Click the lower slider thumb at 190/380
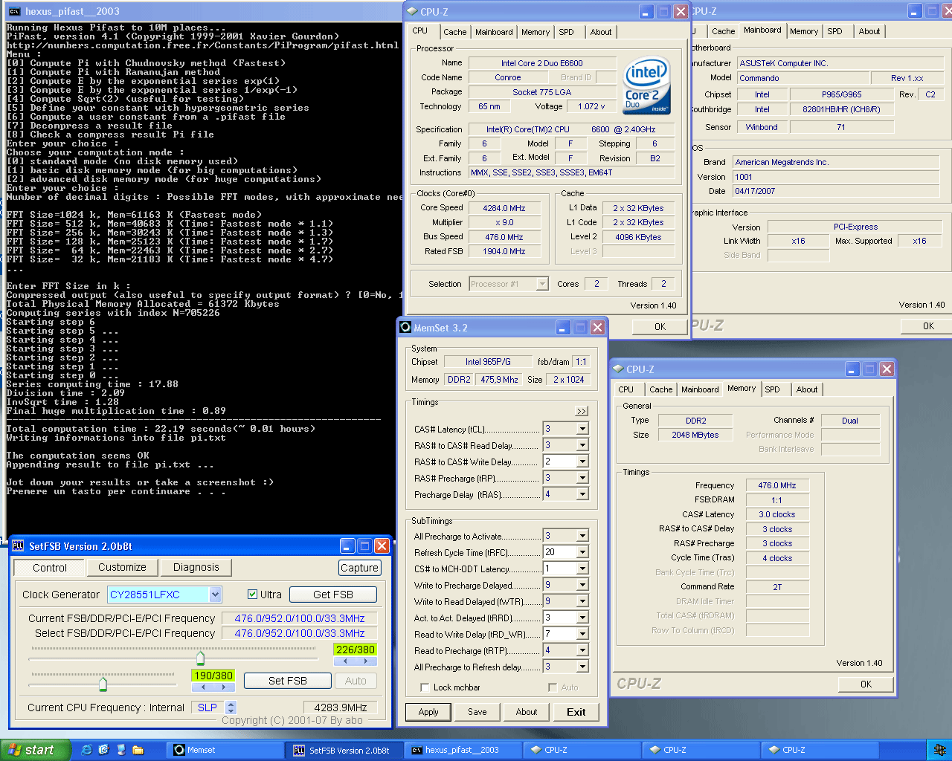 tap(103, 684)
